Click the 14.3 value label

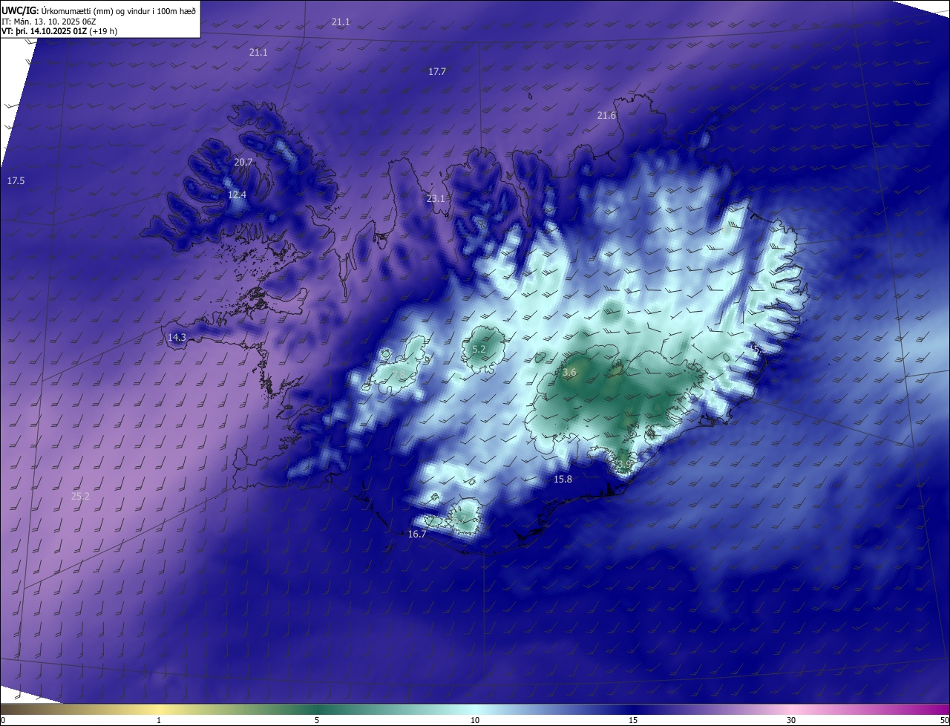(177, 337)
